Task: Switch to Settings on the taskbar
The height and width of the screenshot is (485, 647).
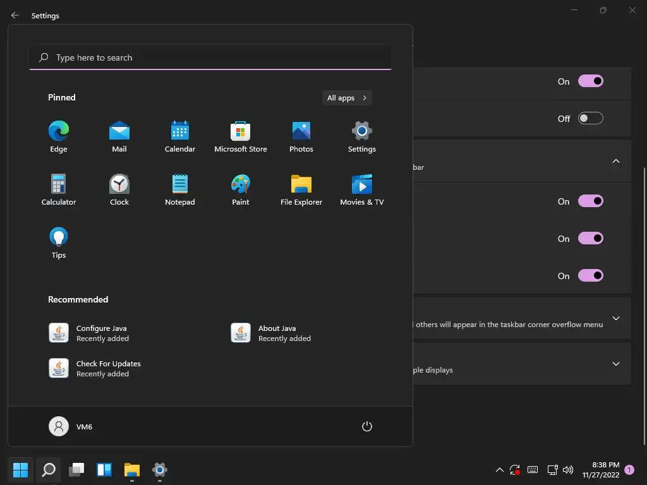Action: pyautogui.click(x=160, y=469)
